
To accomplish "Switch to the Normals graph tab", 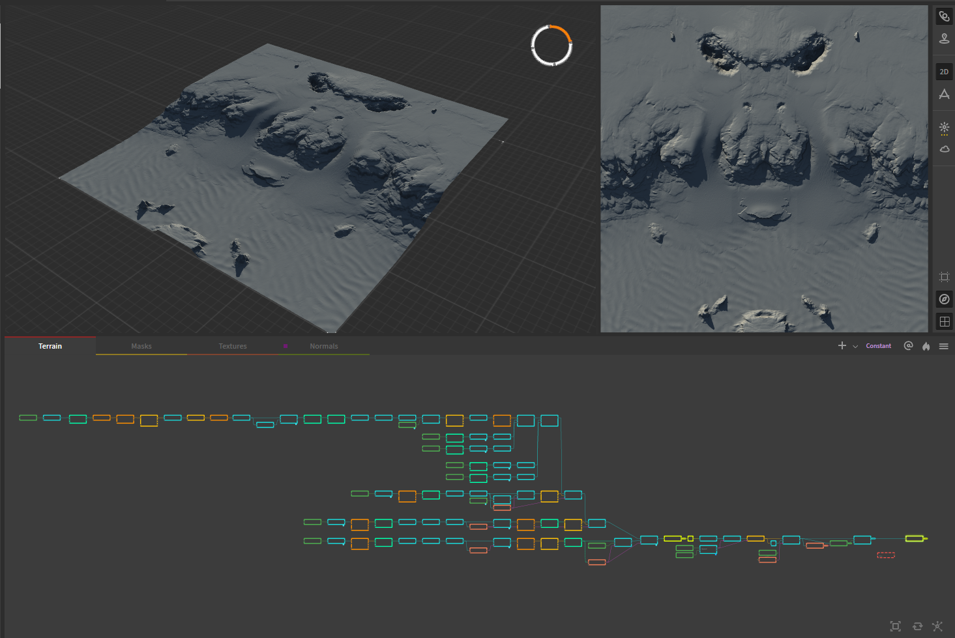I will 324,346.
